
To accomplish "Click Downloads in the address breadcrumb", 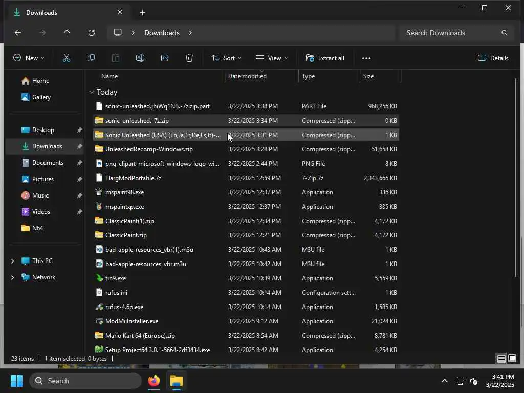I will click(162, 33).
